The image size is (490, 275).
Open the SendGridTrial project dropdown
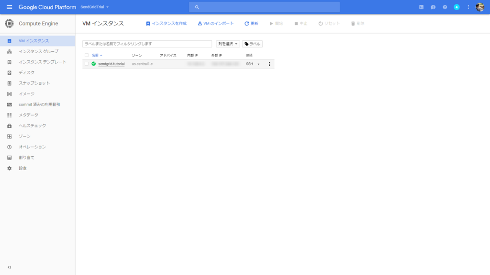pyautogui.click(x=95, y=7)
